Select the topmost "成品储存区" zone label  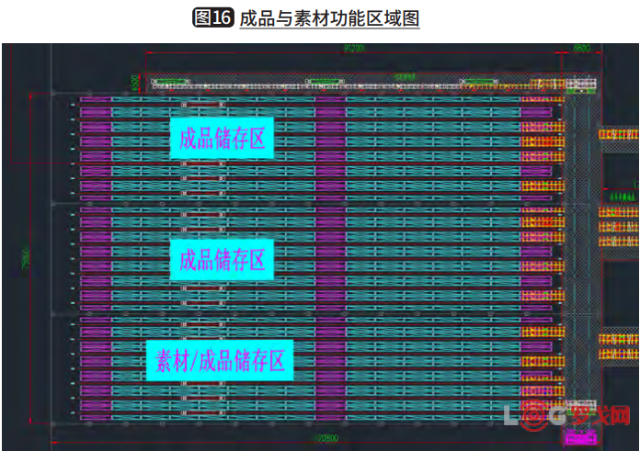coord(222,138)
